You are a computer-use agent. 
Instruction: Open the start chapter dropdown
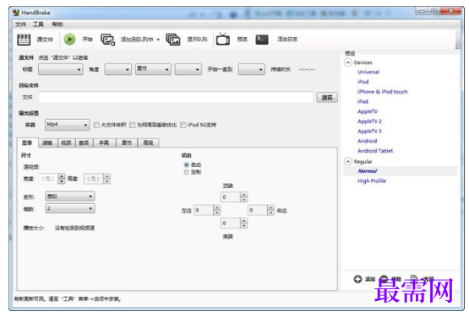click(x=188, y=69)
